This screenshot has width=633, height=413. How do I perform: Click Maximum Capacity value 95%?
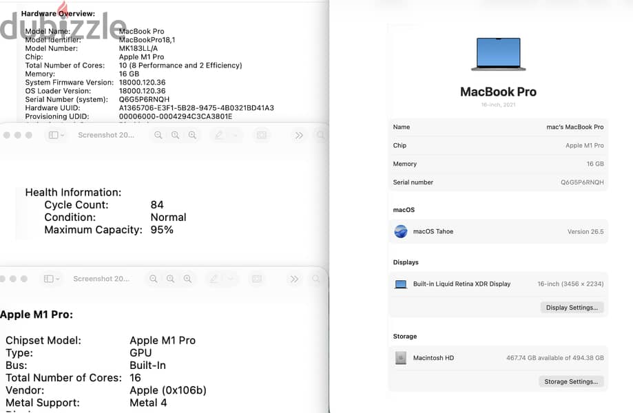162,230
